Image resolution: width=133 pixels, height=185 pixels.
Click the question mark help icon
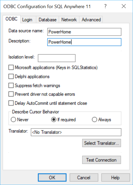(105, 6)
